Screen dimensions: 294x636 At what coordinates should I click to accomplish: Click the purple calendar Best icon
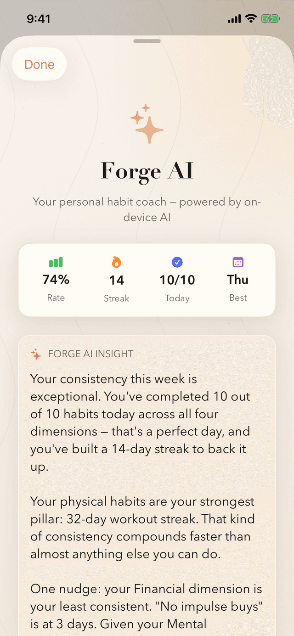click(x=238, y=262)
